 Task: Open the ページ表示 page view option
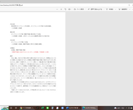pyautogui.click(x=79, y=9)
